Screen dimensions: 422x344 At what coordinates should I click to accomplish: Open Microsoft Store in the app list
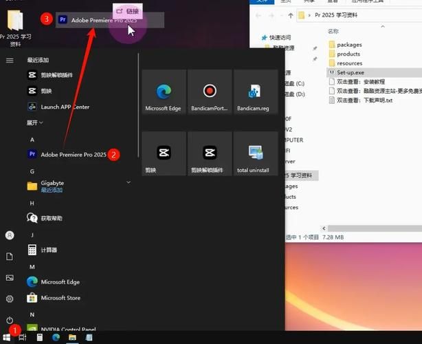(x=54, y=298)
